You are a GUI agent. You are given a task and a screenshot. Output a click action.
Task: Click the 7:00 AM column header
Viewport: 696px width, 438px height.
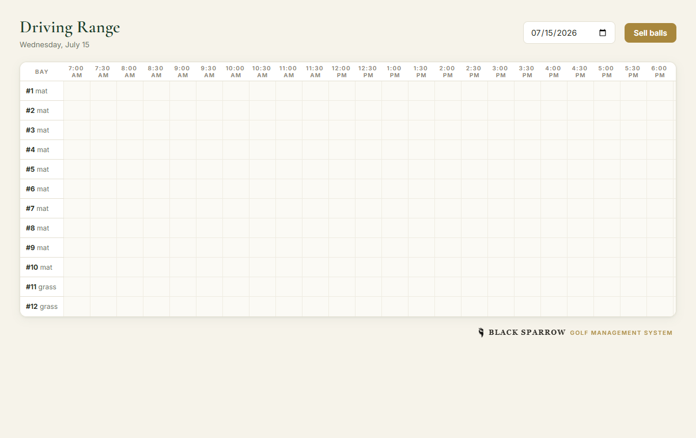pyautogui.click(x=77, y=71)
